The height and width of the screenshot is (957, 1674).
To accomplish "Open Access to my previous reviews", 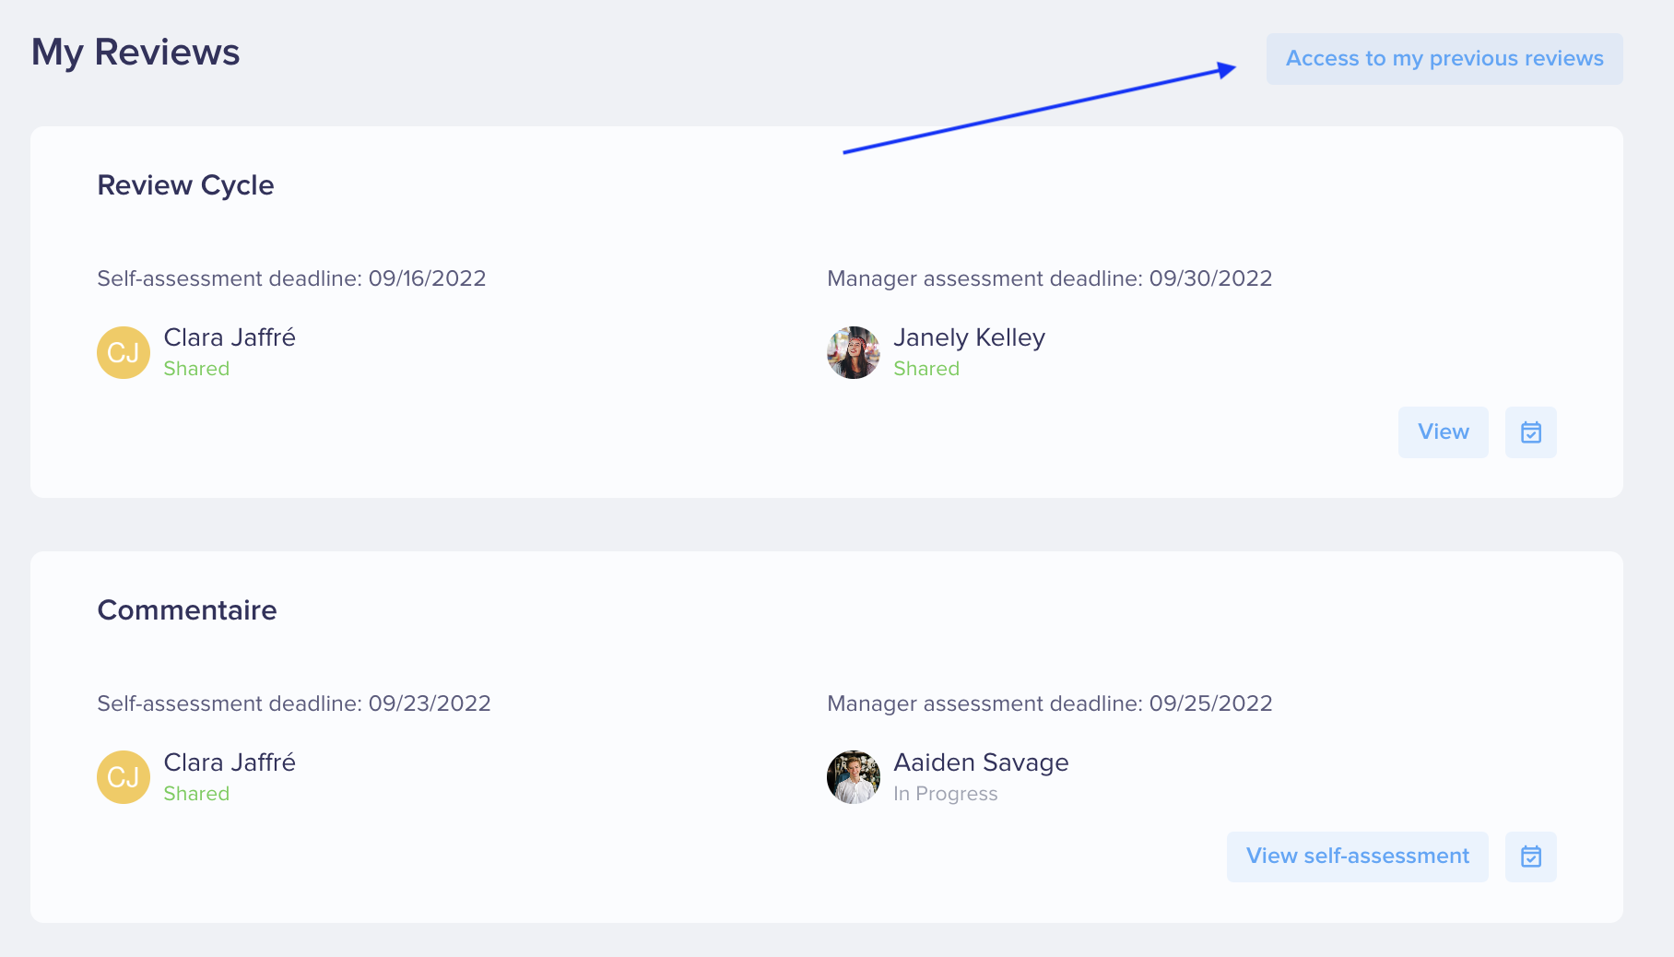I will tap(1444, 59).
